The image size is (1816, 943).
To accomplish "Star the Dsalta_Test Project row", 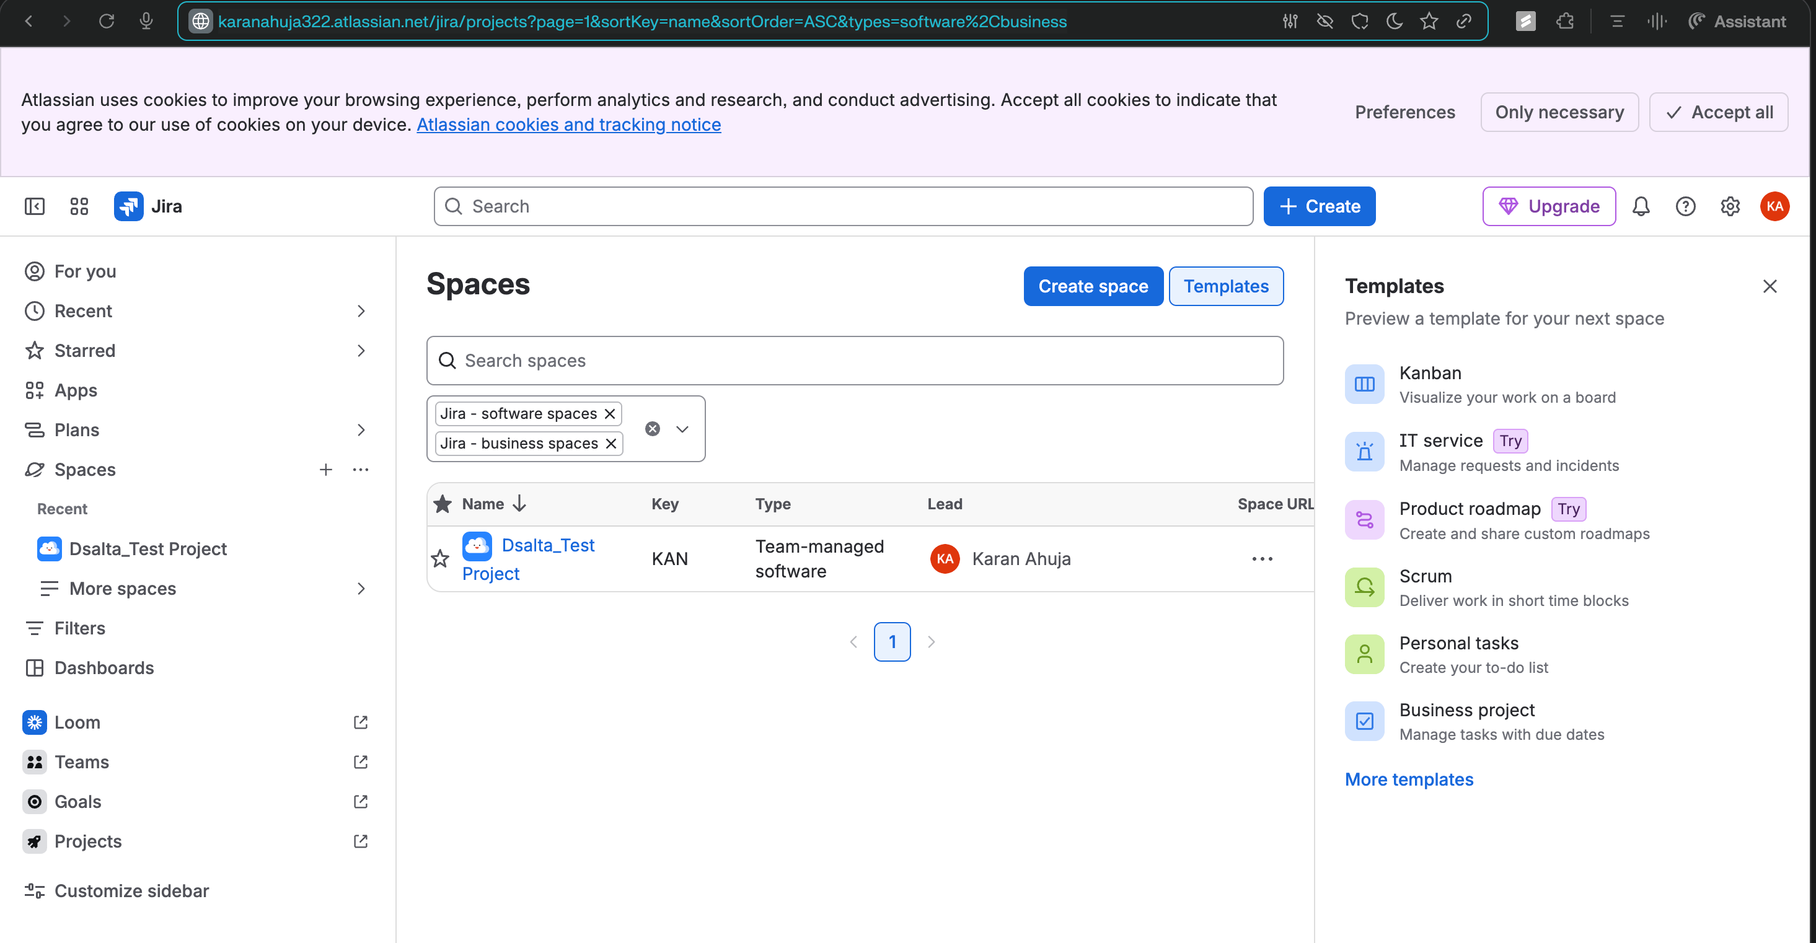I will (441, 559).
